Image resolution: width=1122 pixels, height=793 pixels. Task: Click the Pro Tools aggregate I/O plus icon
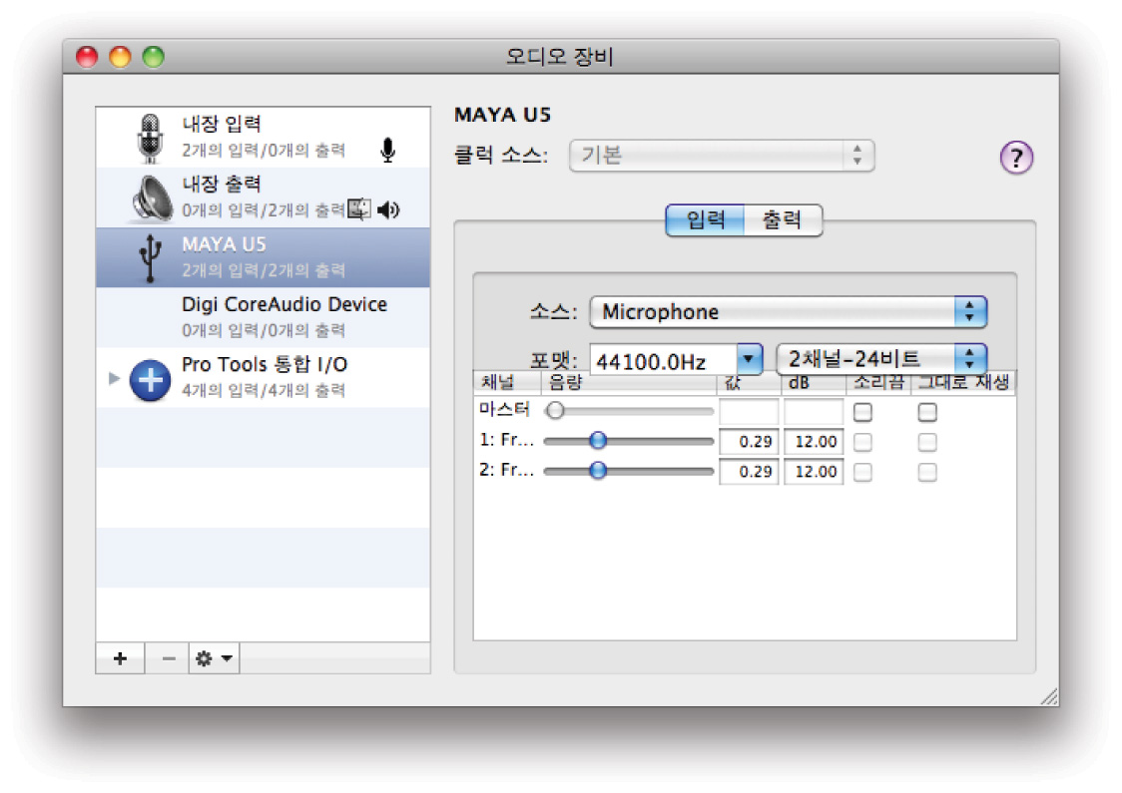coord(151,379)
